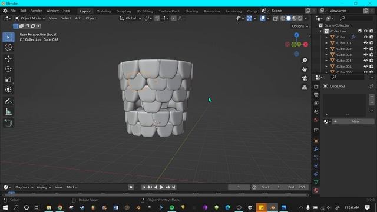377x212 pixels.
Task: Open the Render menu
Action: click(x=36, y=11)
